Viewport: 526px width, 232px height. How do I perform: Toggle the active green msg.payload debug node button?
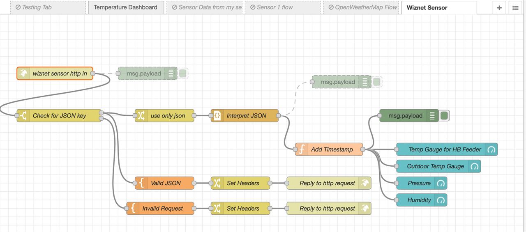pyautogui.click(x=444, y=116)
